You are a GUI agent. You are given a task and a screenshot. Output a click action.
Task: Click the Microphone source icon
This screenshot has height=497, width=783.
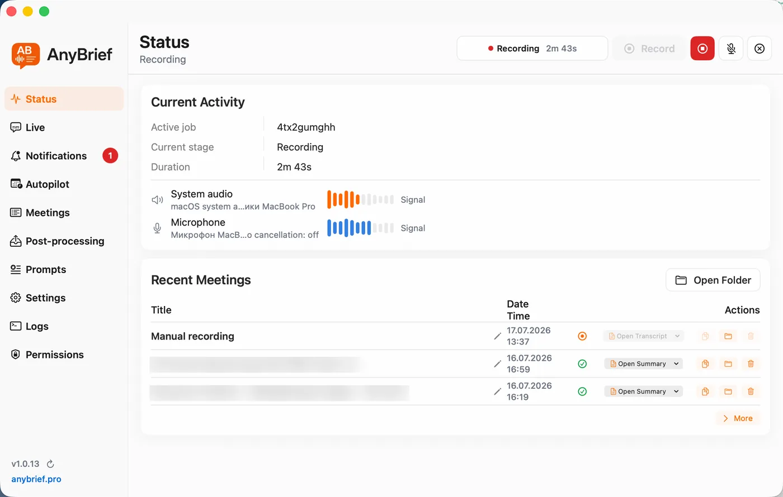[158, 228]
